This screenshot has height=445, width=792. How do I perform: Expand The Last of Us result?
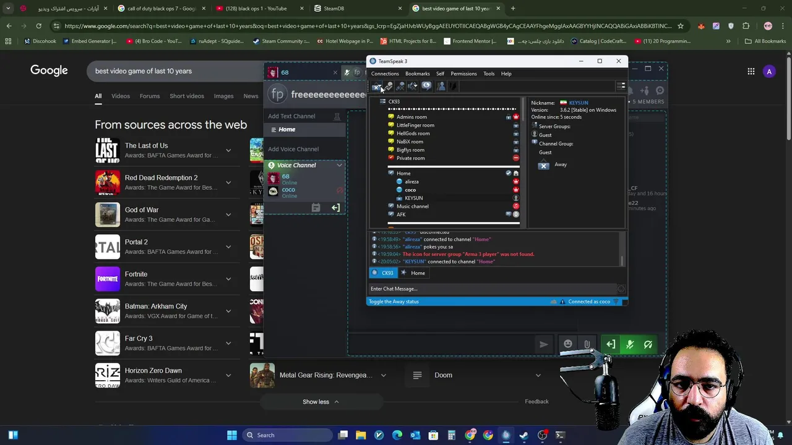click(228, 150)
